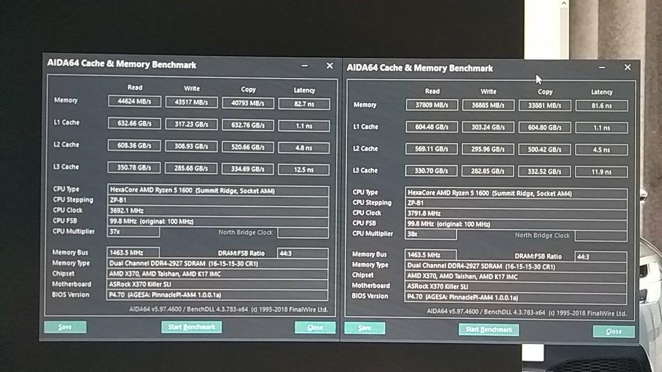Minimize the right AIDA64 window
Viewport: 662px width, 372px height.
coord(602,68)
